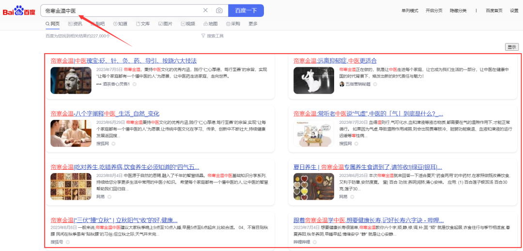The height and width of the screenshot is (251, 523).
Task: Click the Baidu logo
Action: pos(19,11)
